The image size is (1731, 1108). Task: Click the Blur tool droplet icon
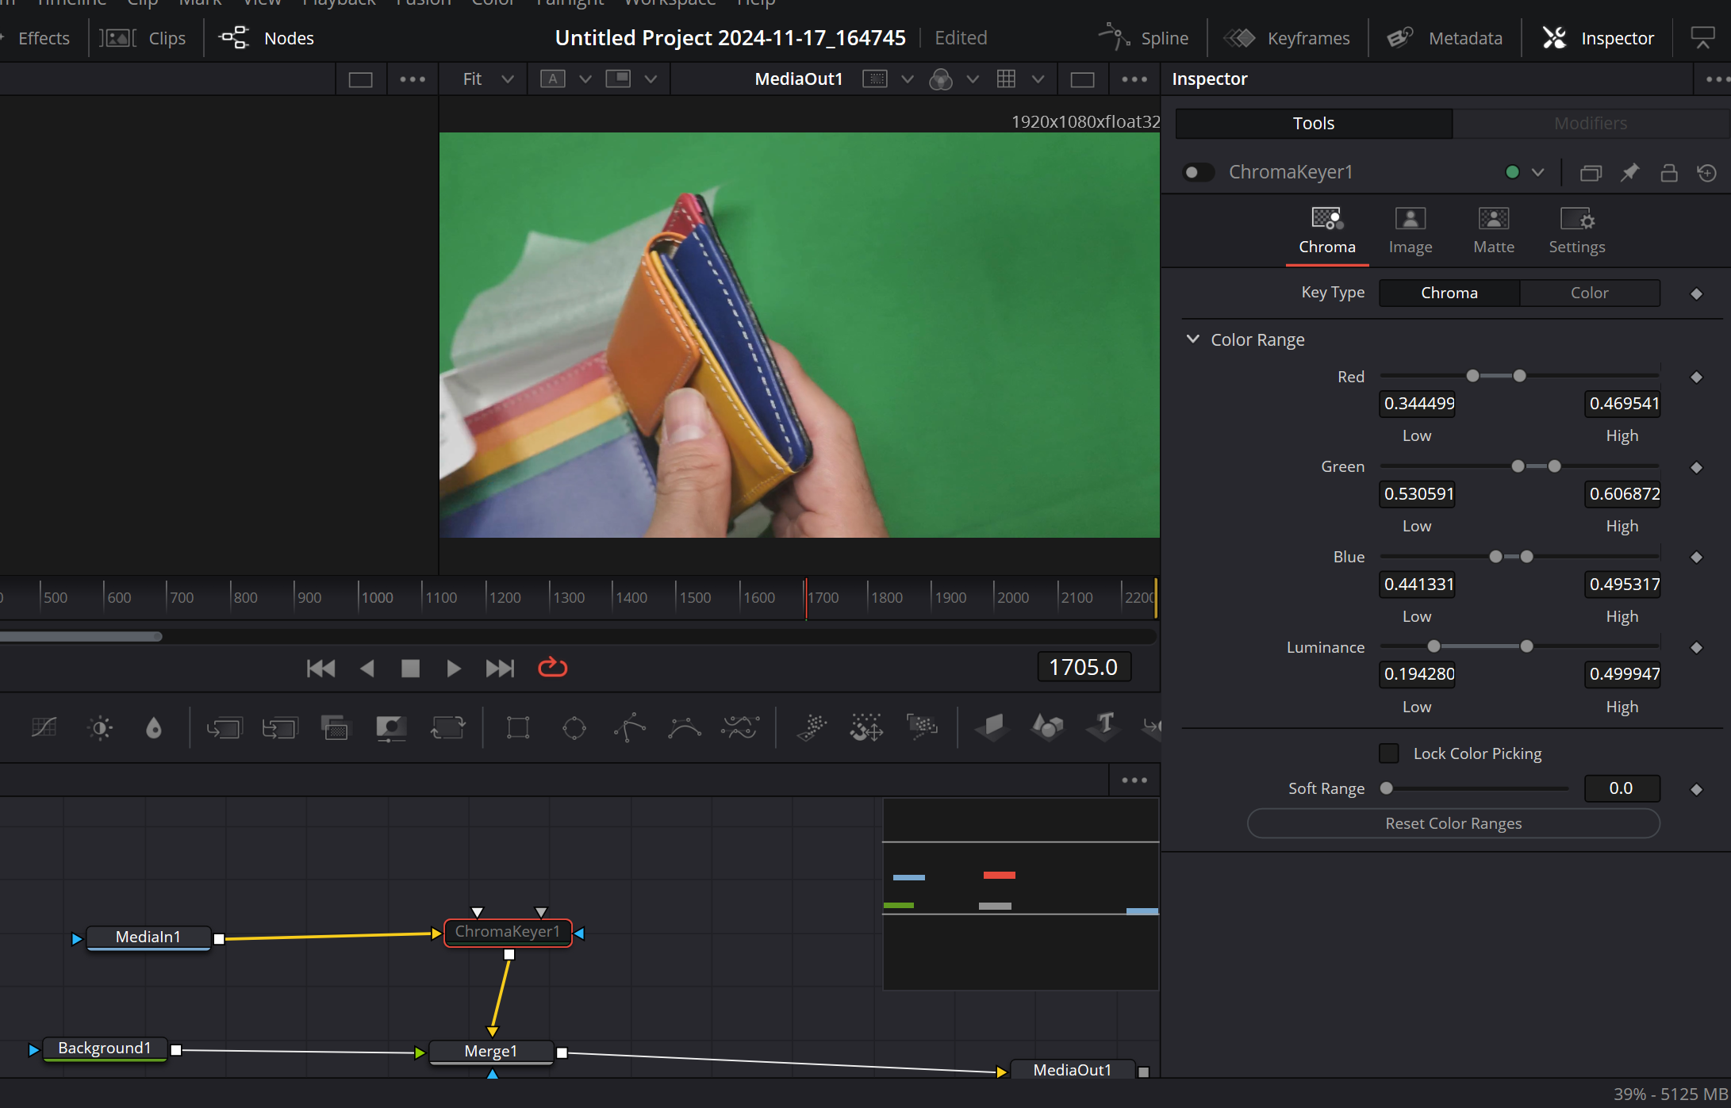click(x=154, y=727)
